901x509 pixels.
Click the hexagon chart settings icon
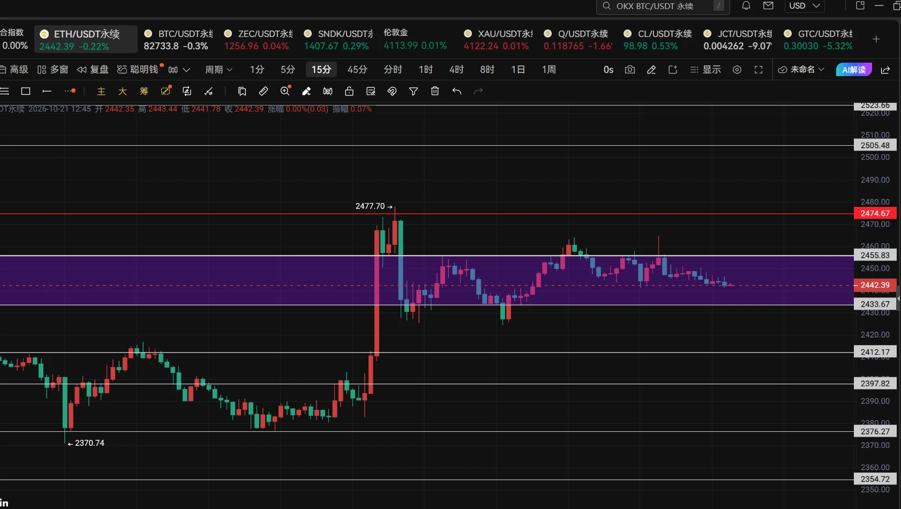click(737, 70)
